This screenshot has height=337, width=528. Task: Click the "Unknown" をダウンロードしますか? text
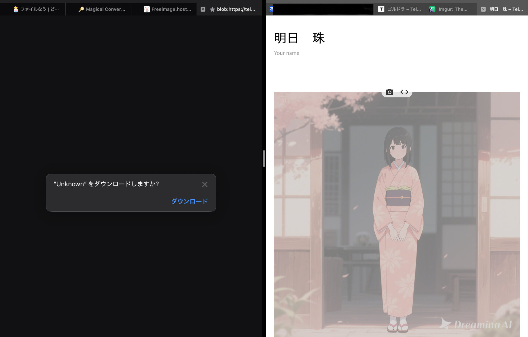click(106, 184)
